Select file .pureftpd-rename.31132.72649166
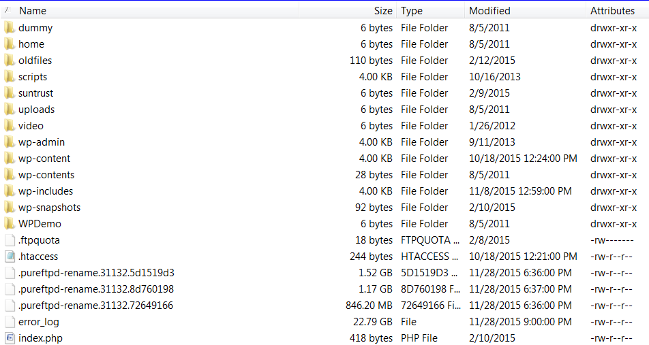The image size is (649, 345). (x=95, y=306)
